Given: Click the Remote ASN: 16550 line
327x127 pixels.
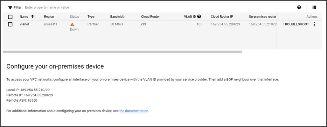Looking at the screenshot, I should 22,101.
